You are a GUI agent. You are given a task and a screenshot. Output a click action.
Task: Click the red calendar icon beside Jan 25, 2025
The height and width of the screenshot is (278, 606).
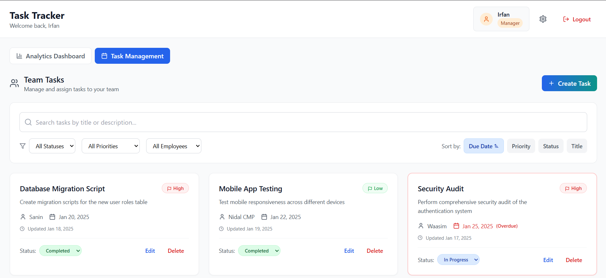point(456,226)
